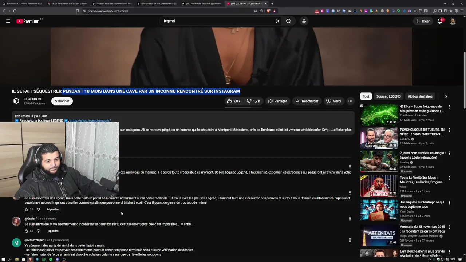The height and width of the screenshot is (262, 466).
Task: Open WhatsApp from the taskbar
Action: (x=44, y=259)
